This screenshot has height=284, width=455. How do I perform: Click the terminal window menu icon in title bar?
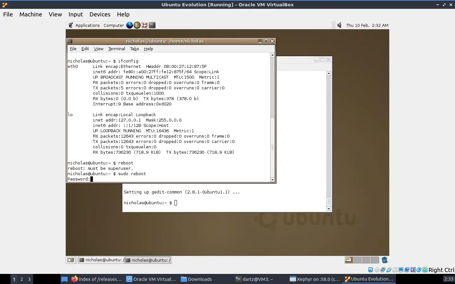pos(70,41)
